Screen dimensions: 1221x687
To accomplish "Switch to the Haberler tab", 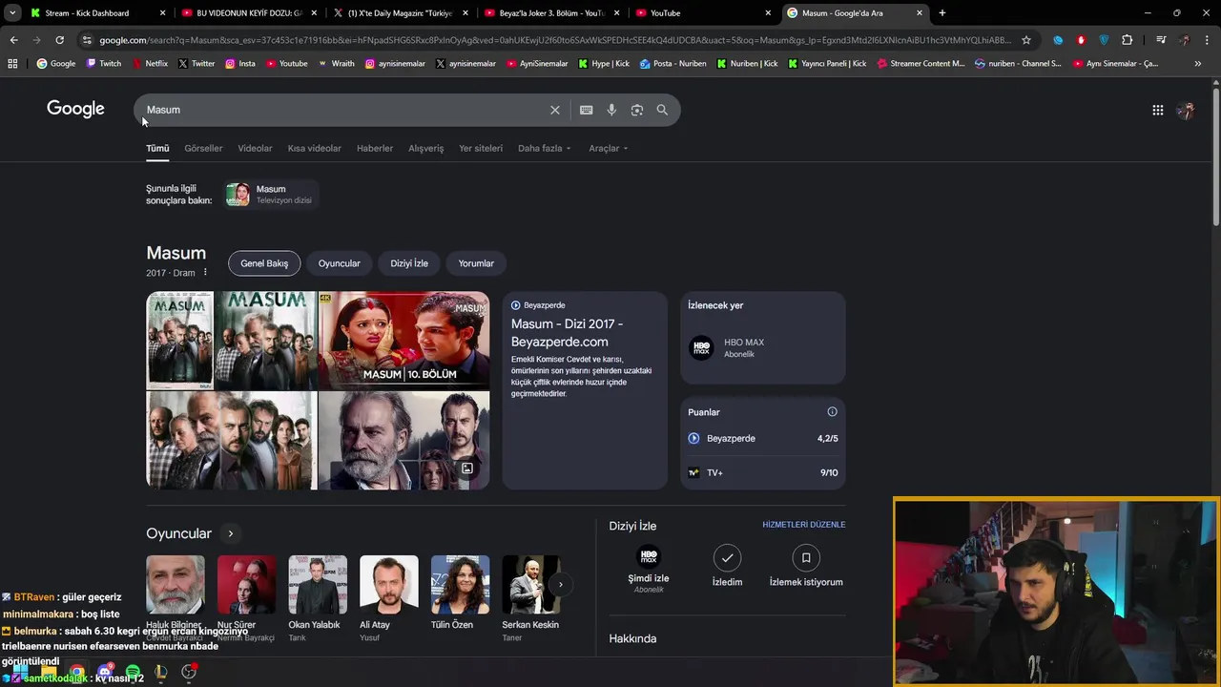I will point(375,148).
